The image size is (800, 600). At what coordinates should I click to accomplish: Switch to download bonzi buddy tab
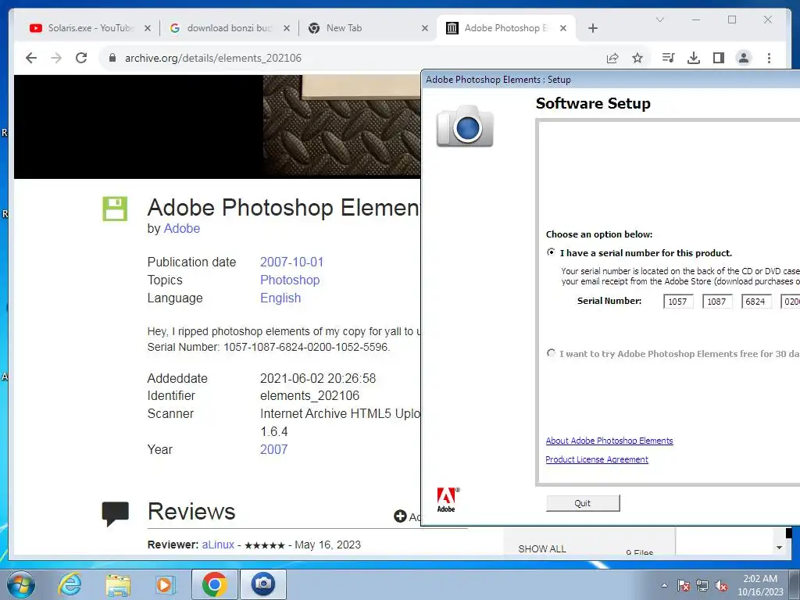[x=229, y=28]
